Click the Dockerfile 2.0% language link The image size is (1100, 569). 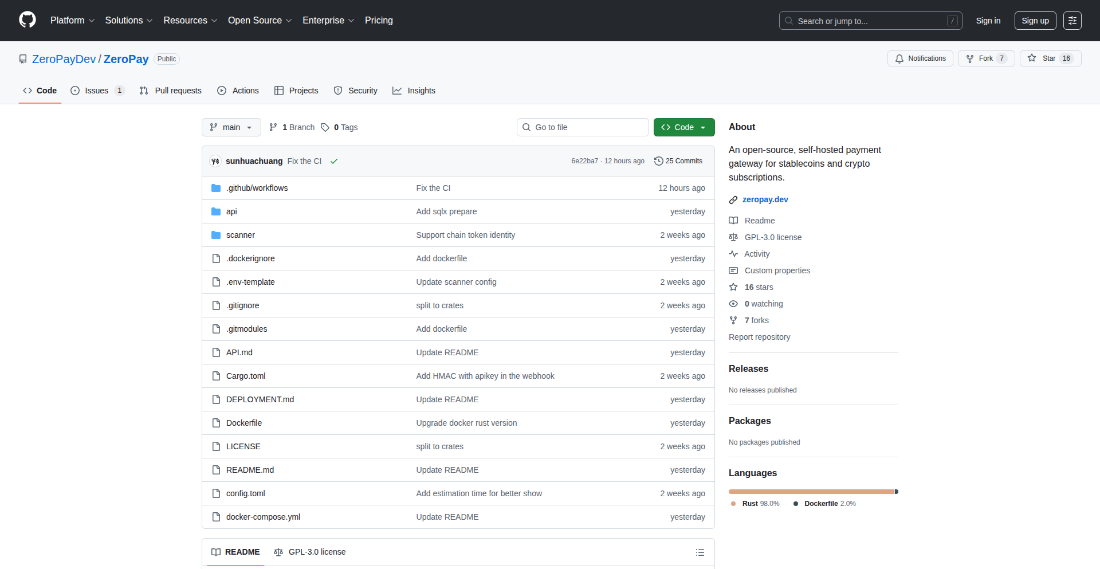[x=824, y=504]
